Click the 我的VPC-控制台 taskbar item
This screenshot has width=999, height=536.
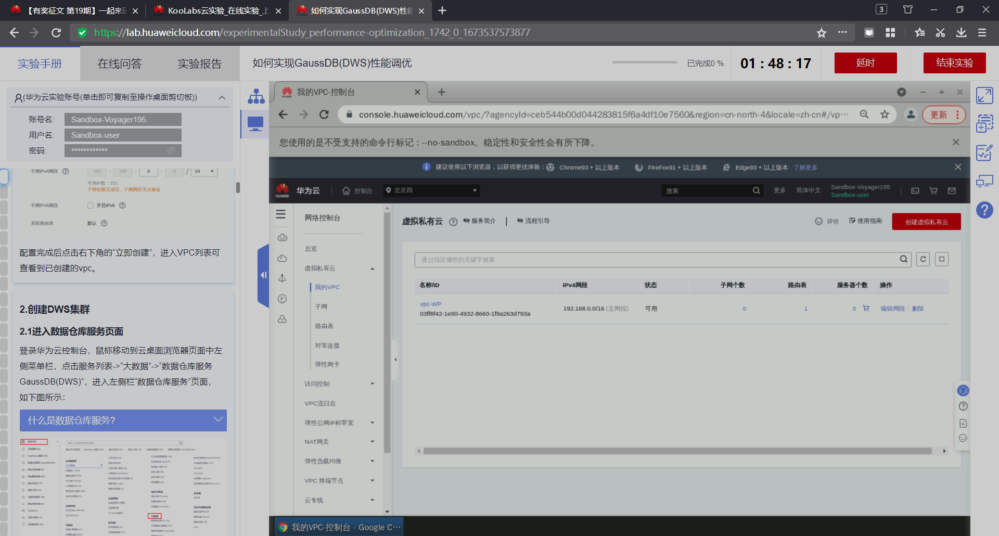340,527
